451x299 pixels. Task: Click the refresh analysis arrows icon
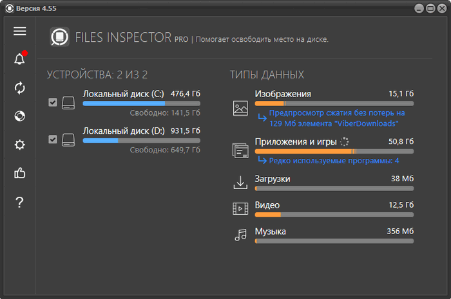(19, 88)
